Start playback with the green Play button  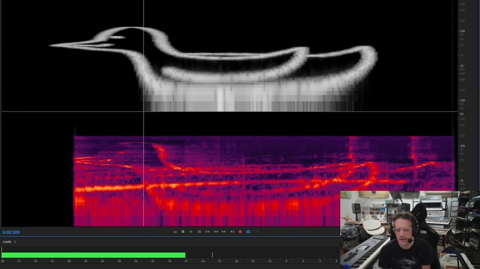click(x=191, y=232)
